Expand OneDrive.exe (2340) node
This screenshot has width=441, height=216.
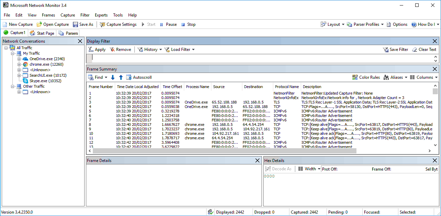pos(19,59)
